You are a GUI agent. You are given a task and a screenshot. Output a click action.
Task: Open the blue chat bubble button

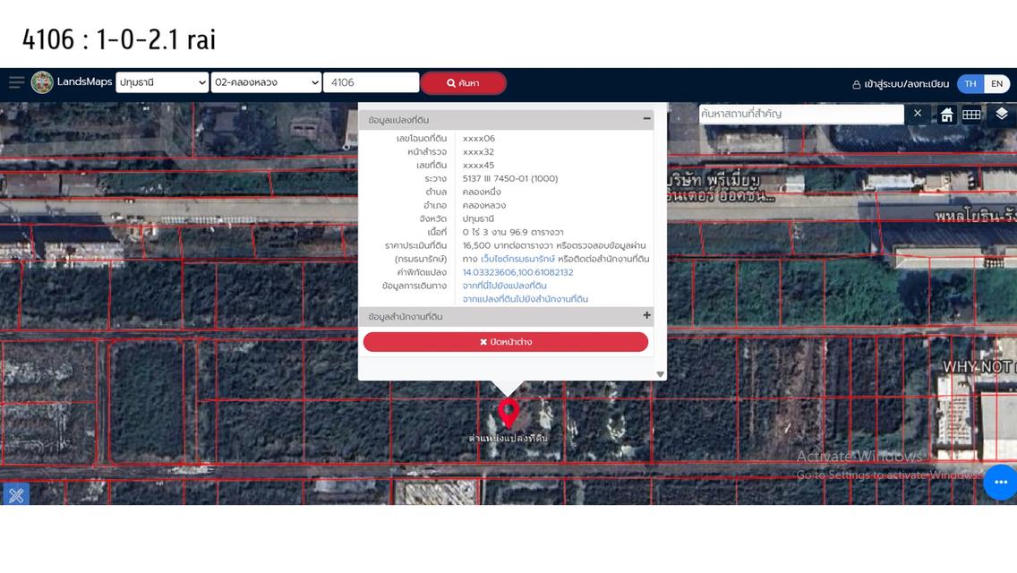tap(999, 482)
